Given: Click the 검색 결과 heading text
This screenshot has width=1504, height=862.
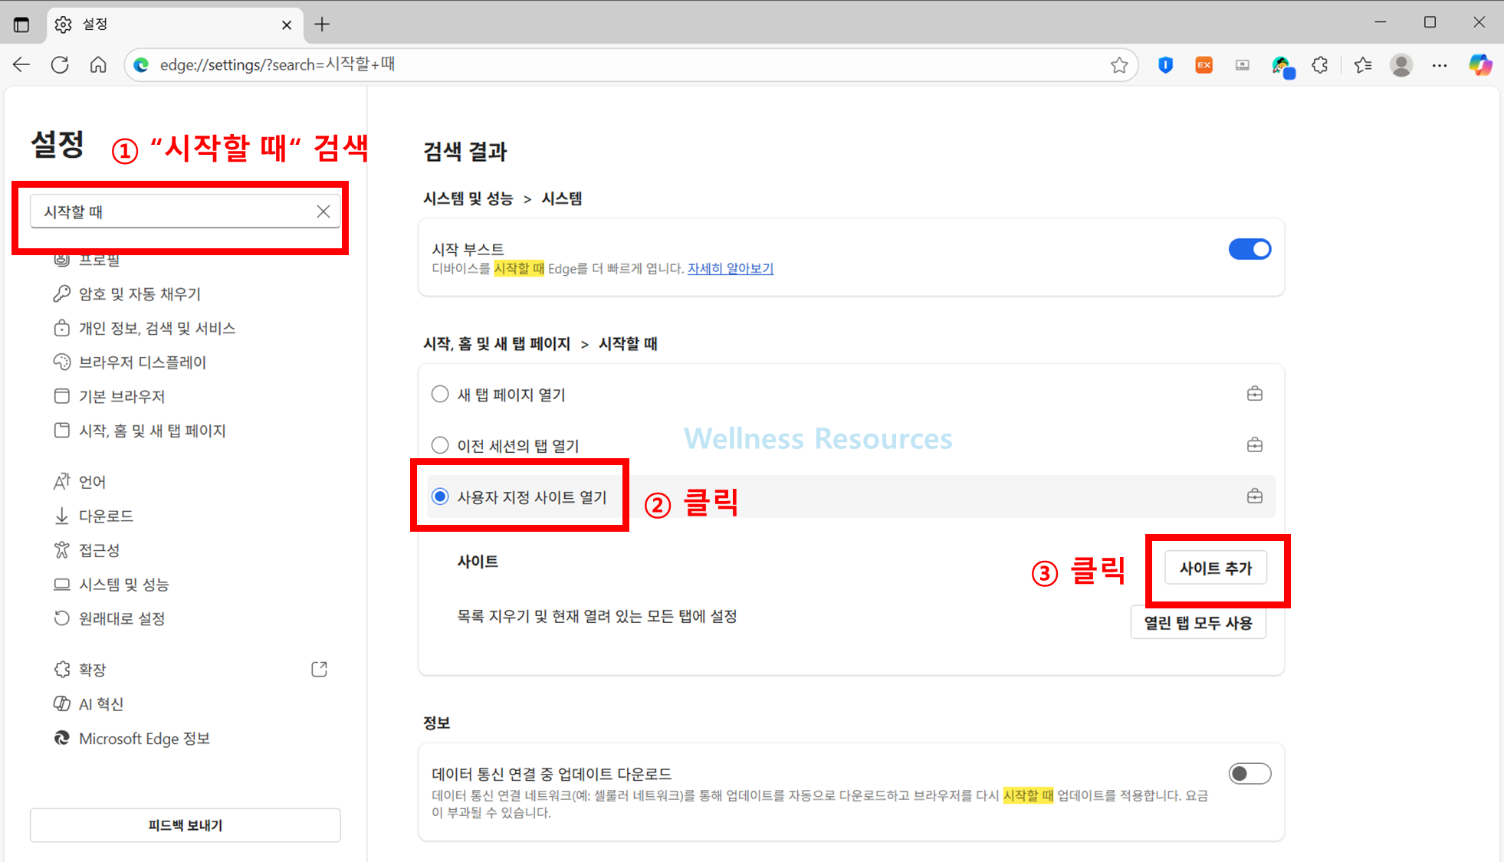Looking at the screenshot, I should tap(465, 152).
